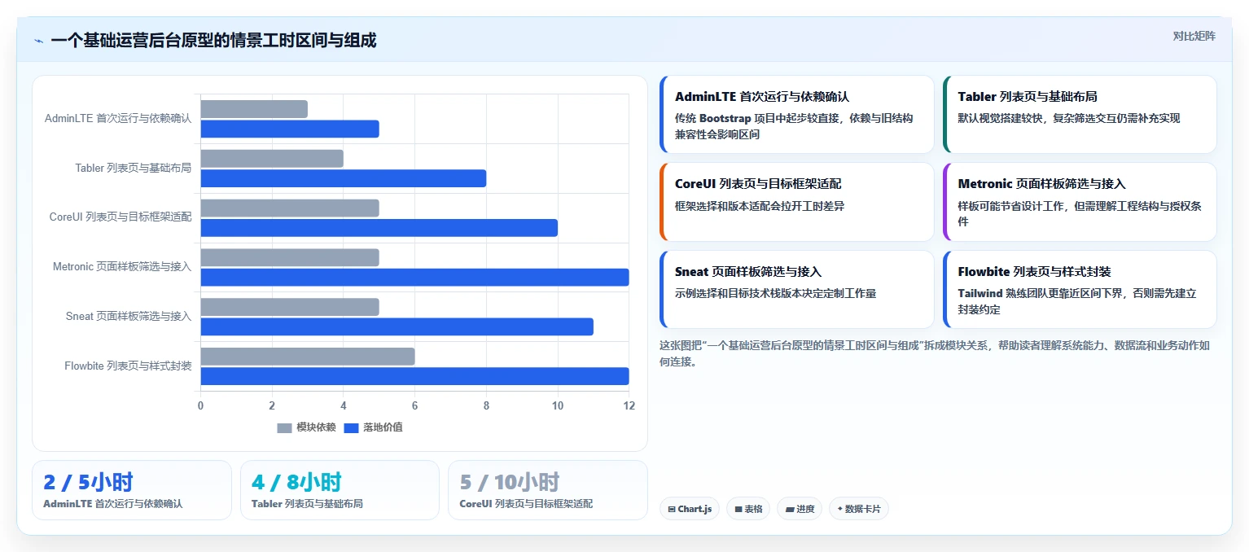The width and height of the screenshot is (1249, 552).
Task: Click the blue bar for Sneat row
Action: pos(397,327)
